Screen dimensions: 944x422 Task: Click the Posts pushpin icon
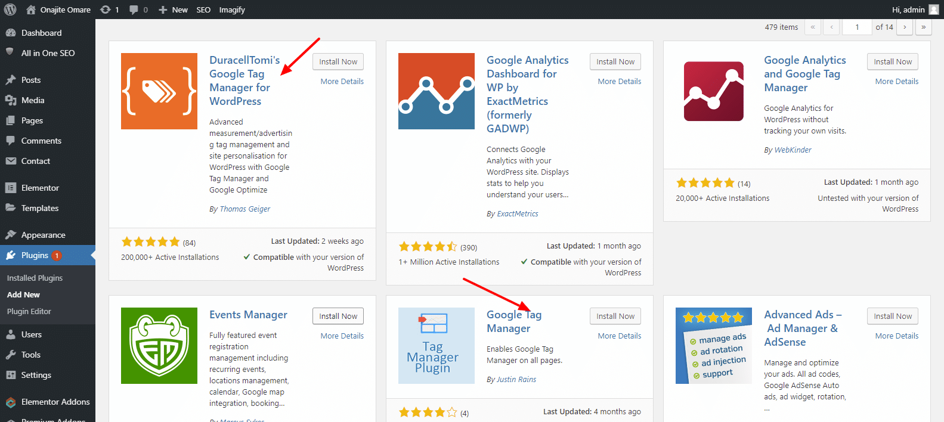(x=11, y=80)
